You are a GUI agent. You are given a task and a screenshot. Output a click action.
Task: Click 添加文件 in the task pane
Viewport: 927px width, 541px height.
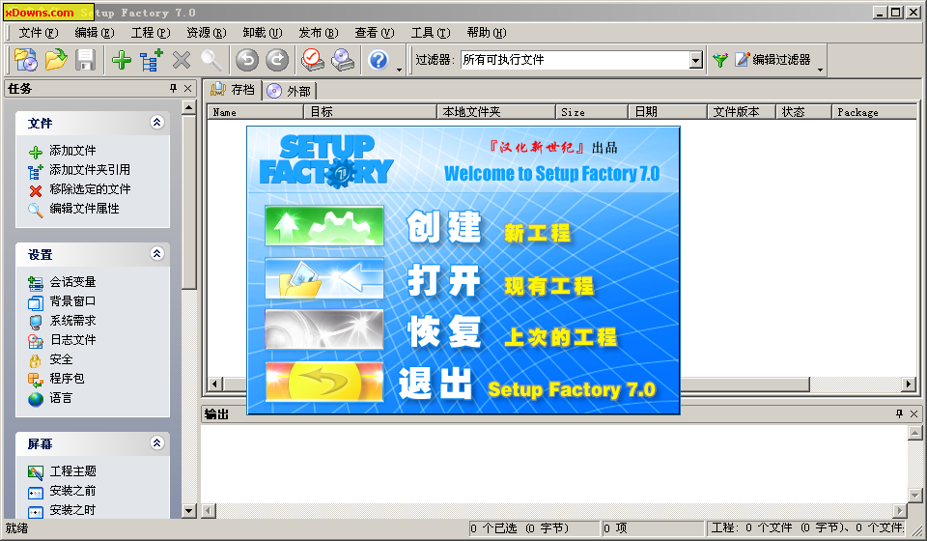coord(72,151)
